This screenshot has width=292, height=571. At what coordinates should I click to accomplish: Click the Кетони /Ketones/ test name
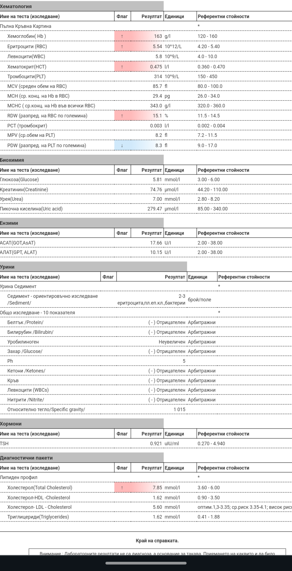tap(26, 371)
